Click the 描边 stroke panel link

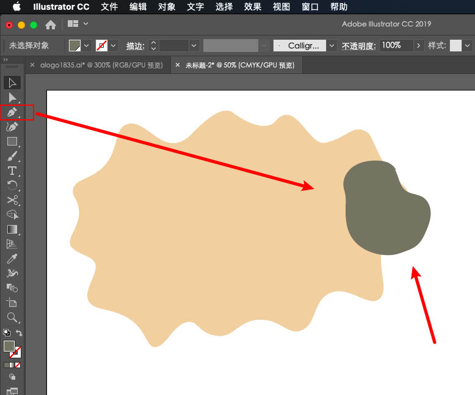[x=136, y=46]
